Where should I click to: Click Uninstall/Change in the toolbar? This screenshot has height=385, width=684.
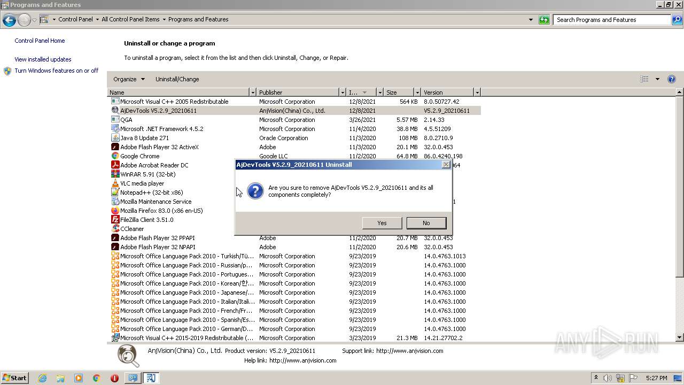[177, 79]
